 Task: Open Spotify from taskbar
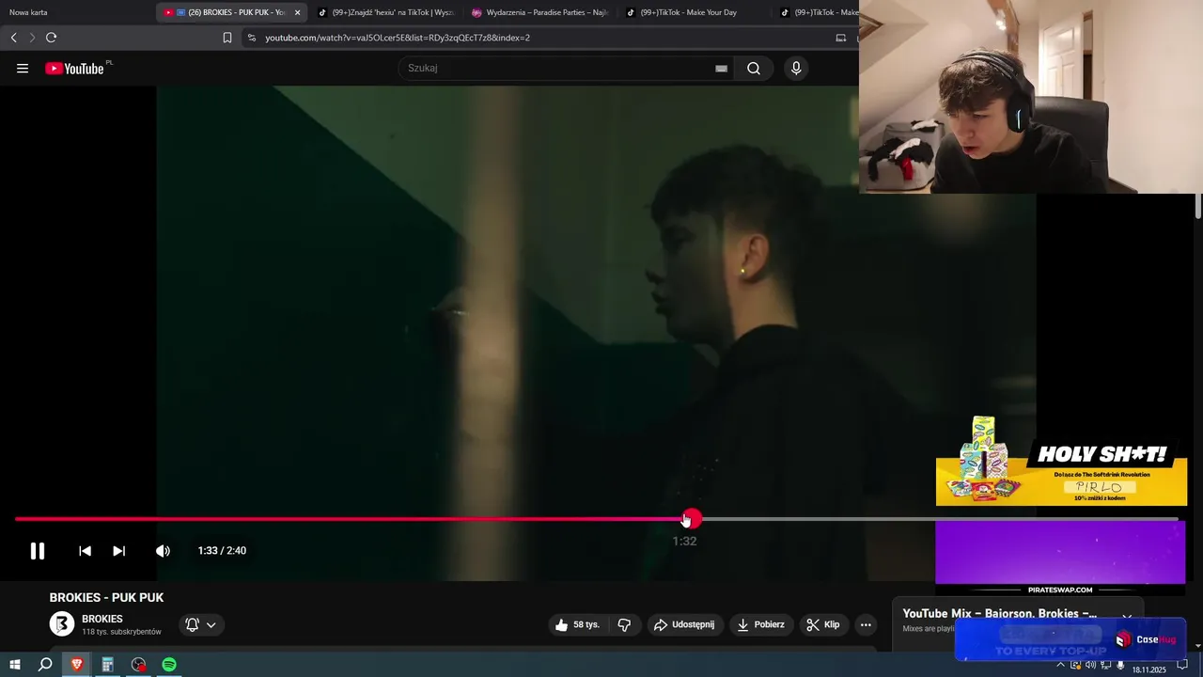click(x=169, y=665)
